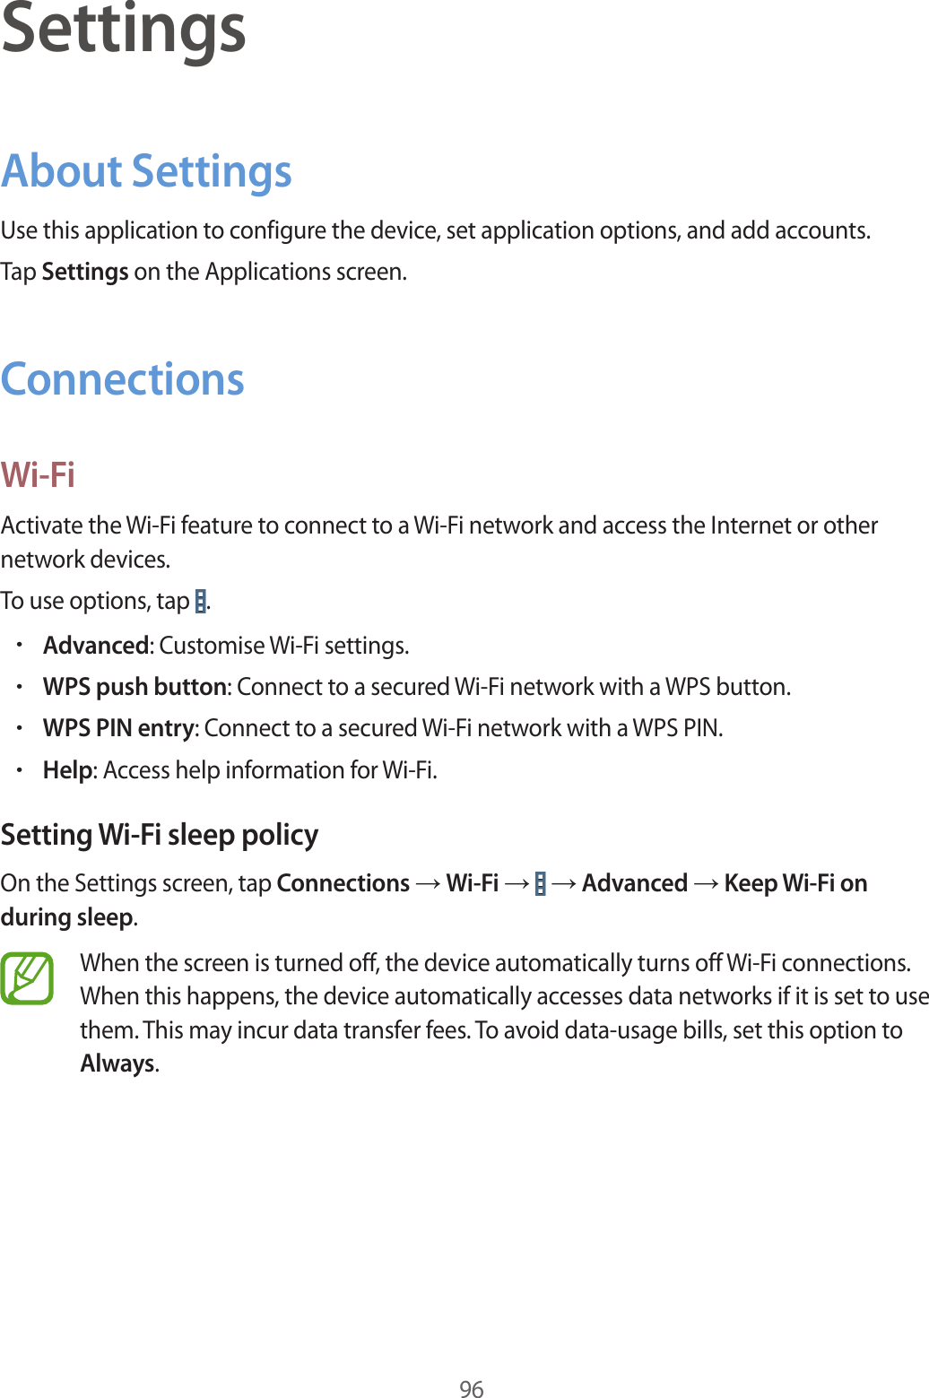Click the bold "Keep Wi-Fi on" text
Screen dimensions: 929x1398
click(795, 883)
